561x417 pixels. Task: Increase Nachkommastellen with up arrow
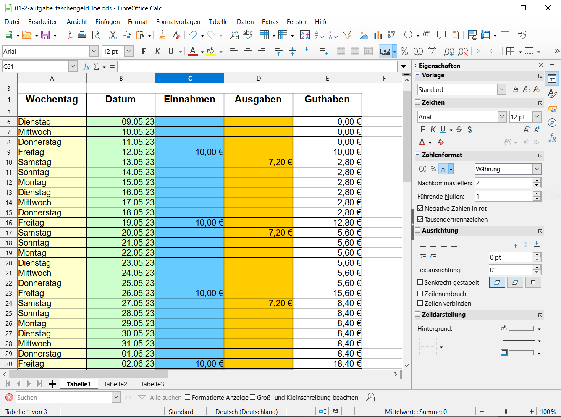pos(537,181)
